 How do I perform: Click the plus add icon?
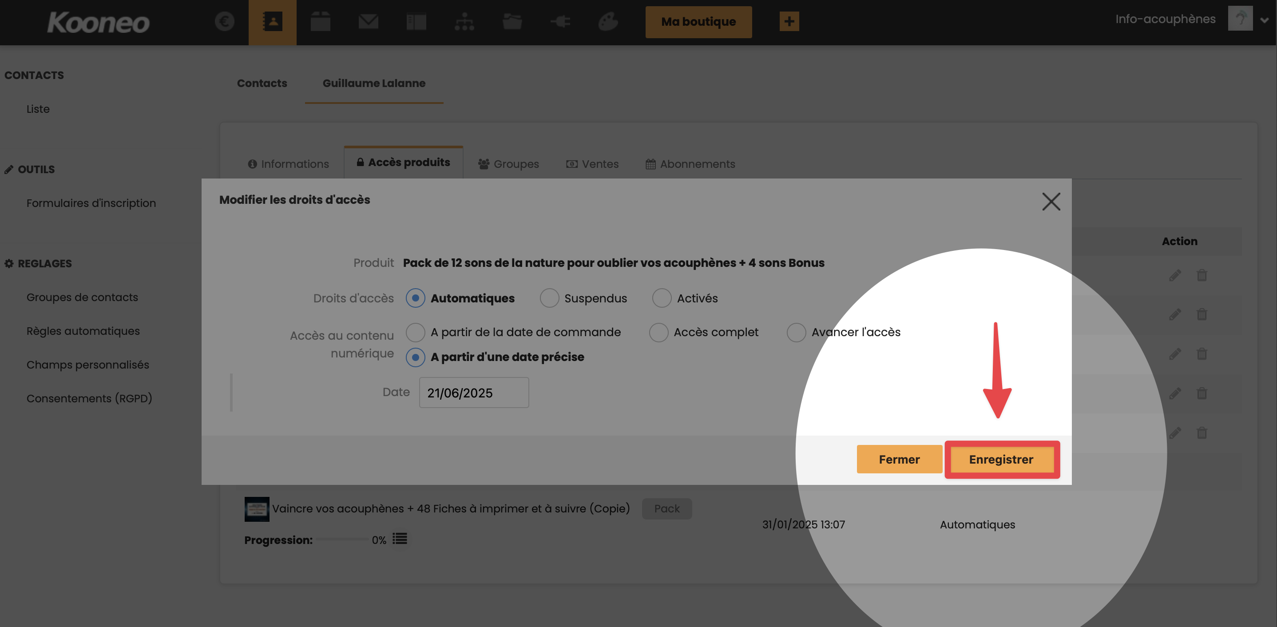pyautogui.click(x=789, y=21)
